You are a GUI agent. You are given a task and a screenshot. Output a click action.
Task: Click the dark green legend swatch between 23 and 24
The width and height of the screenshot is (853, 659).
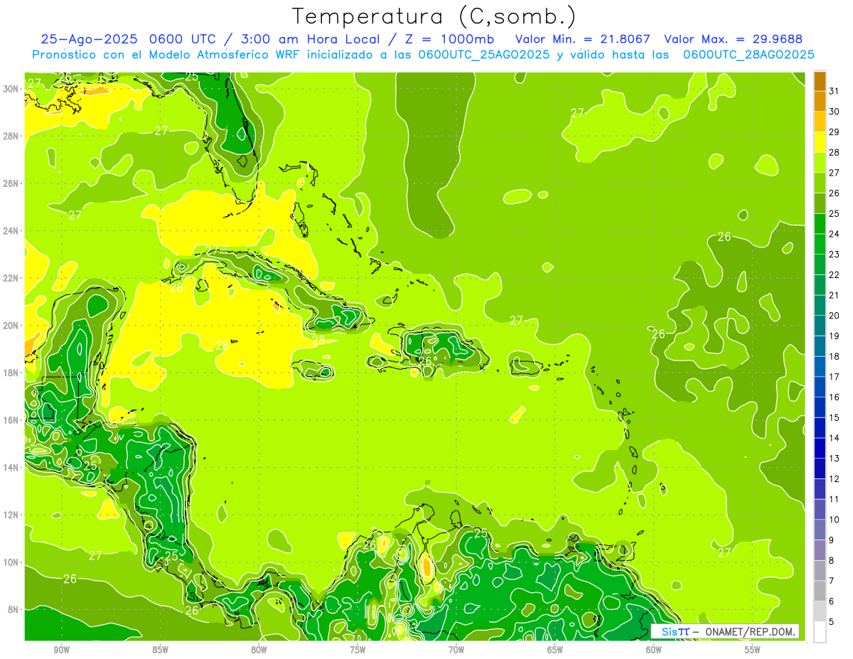tap(820, 244)
